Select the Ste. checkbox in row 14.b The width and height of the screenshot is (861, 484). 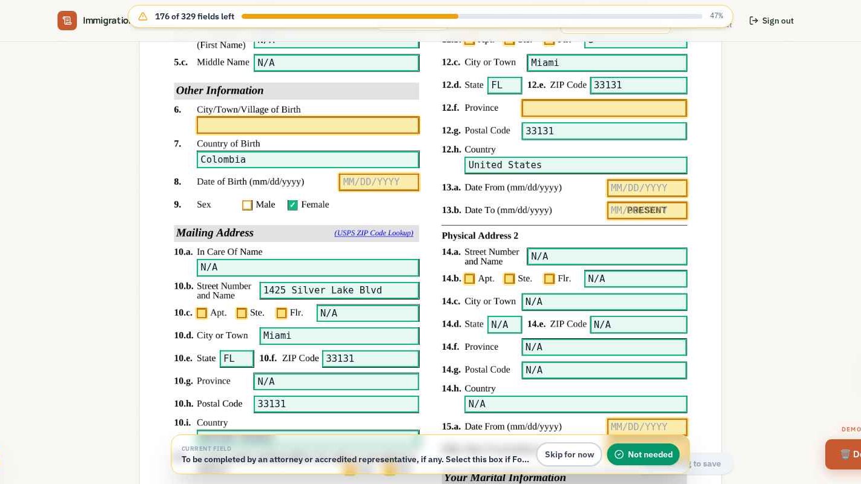[x=509, y=279]
